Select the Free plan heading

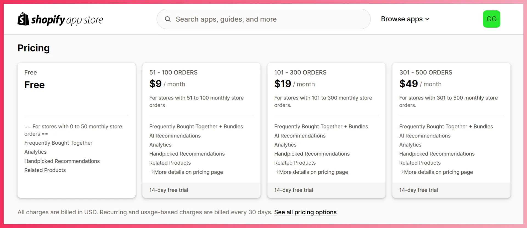pos(34,85)
